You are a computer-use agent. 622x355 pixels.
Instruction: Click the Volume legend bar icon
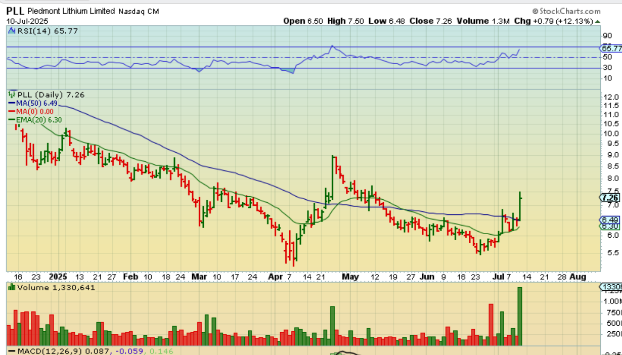[x=12, y=287]
